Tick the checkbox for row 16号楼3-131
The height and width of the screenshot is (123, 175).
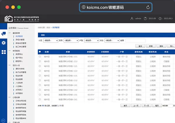pyautogui.click(x=40, y=76)
